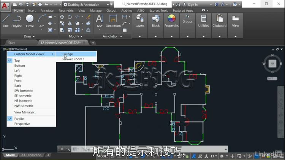Click the N compass direction on ViewCube
Screen dimensions: 285x160
(x=272, y=55)
